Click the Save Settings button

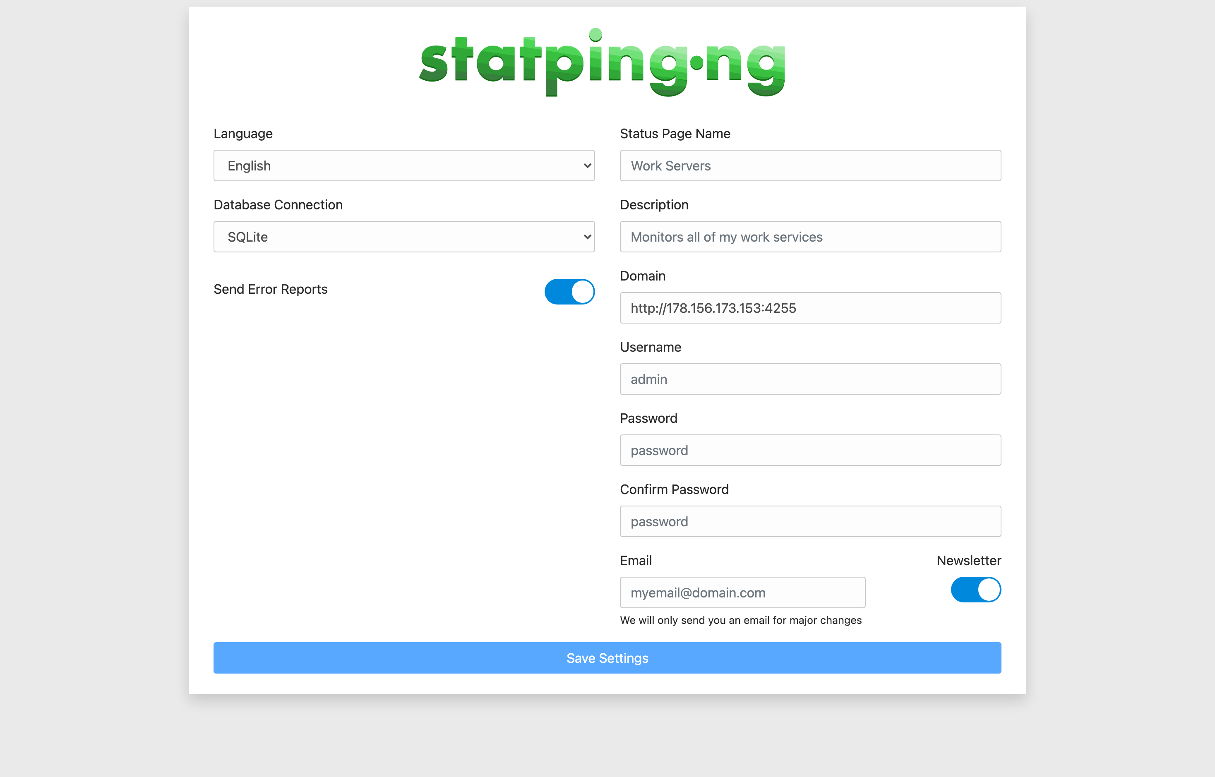607,658
